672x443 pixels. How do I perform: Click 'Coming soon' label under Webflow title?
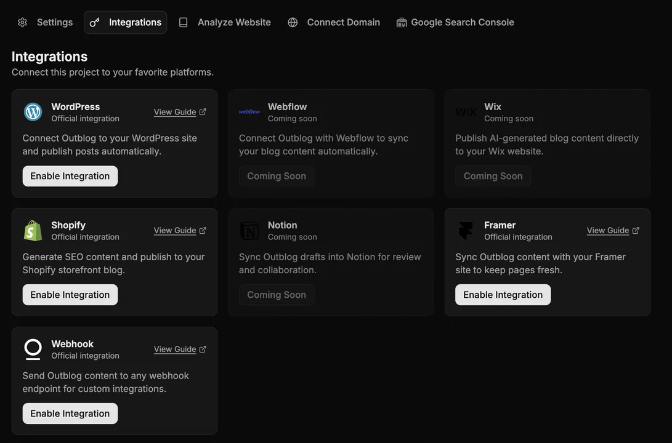click(x=293, y=119)
